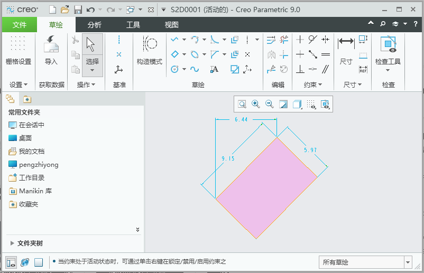This screenshot has width=424, height=273.
Task: Open the 文件 menu tab
Action: [20, 25]
